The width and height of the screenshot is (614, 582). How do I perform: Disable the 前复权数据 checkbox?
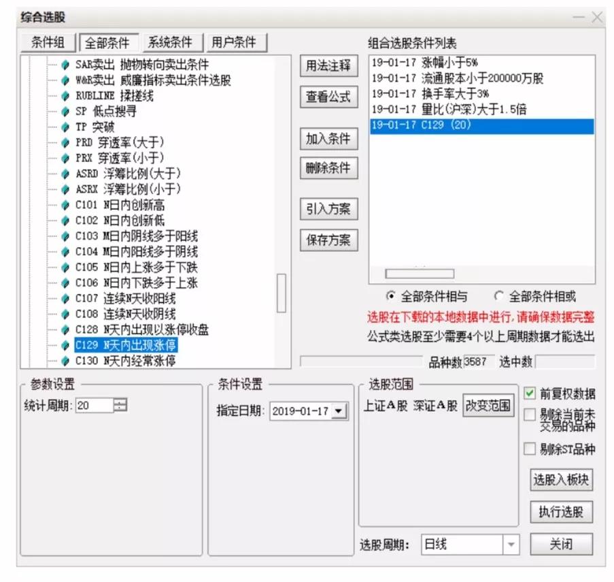pyautogui.click(x=529, y=391)
